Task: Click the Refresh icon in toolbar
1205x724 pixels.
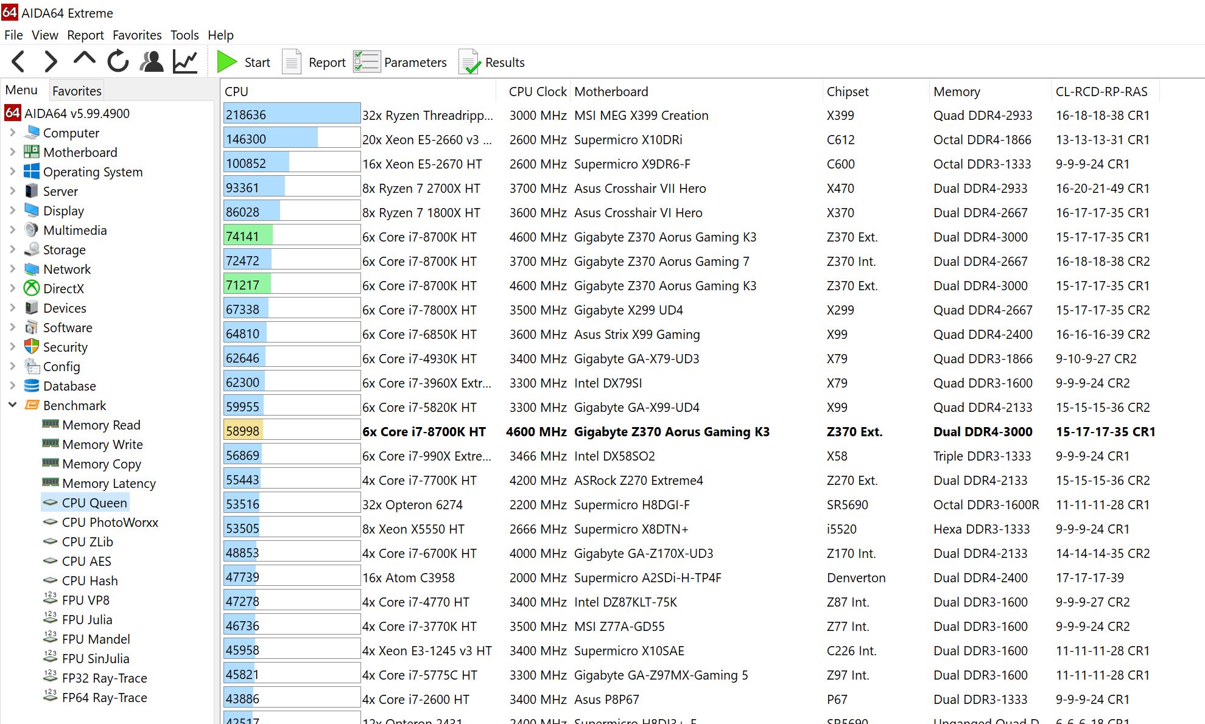Action: point(118,62)
